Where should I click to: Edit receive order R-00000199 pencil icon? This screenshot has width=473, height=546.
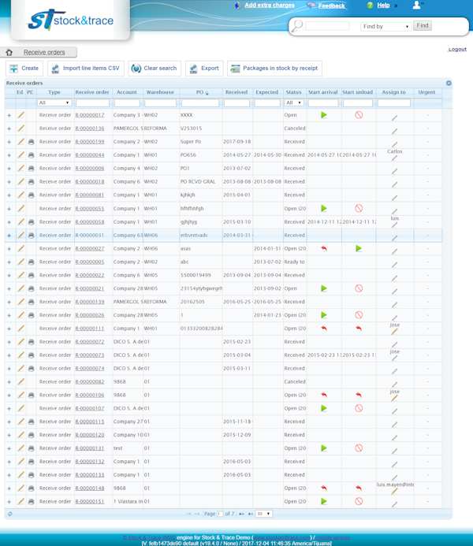point(21,141)
